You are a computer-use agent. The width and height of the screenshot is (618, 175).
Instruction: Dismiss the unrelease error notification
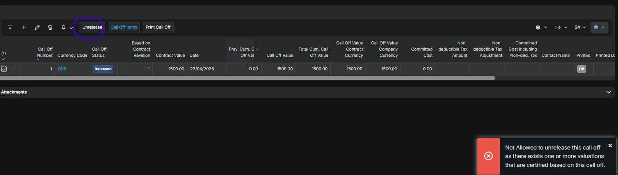point(610,146)
